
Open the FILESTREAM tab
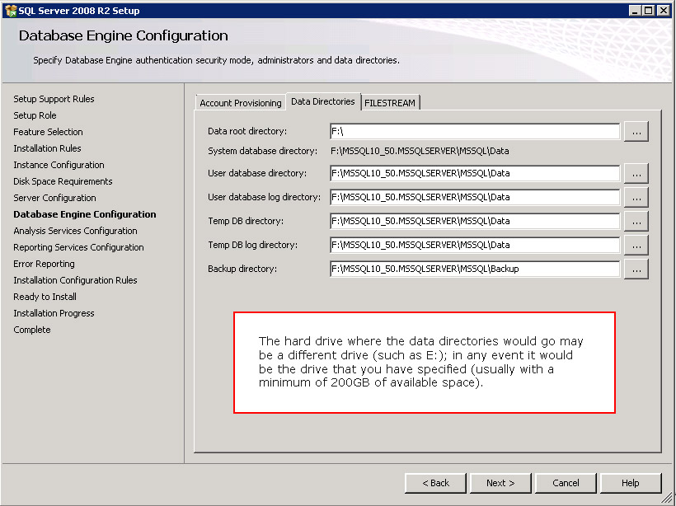pyautogui.click(x=390, y=103)
